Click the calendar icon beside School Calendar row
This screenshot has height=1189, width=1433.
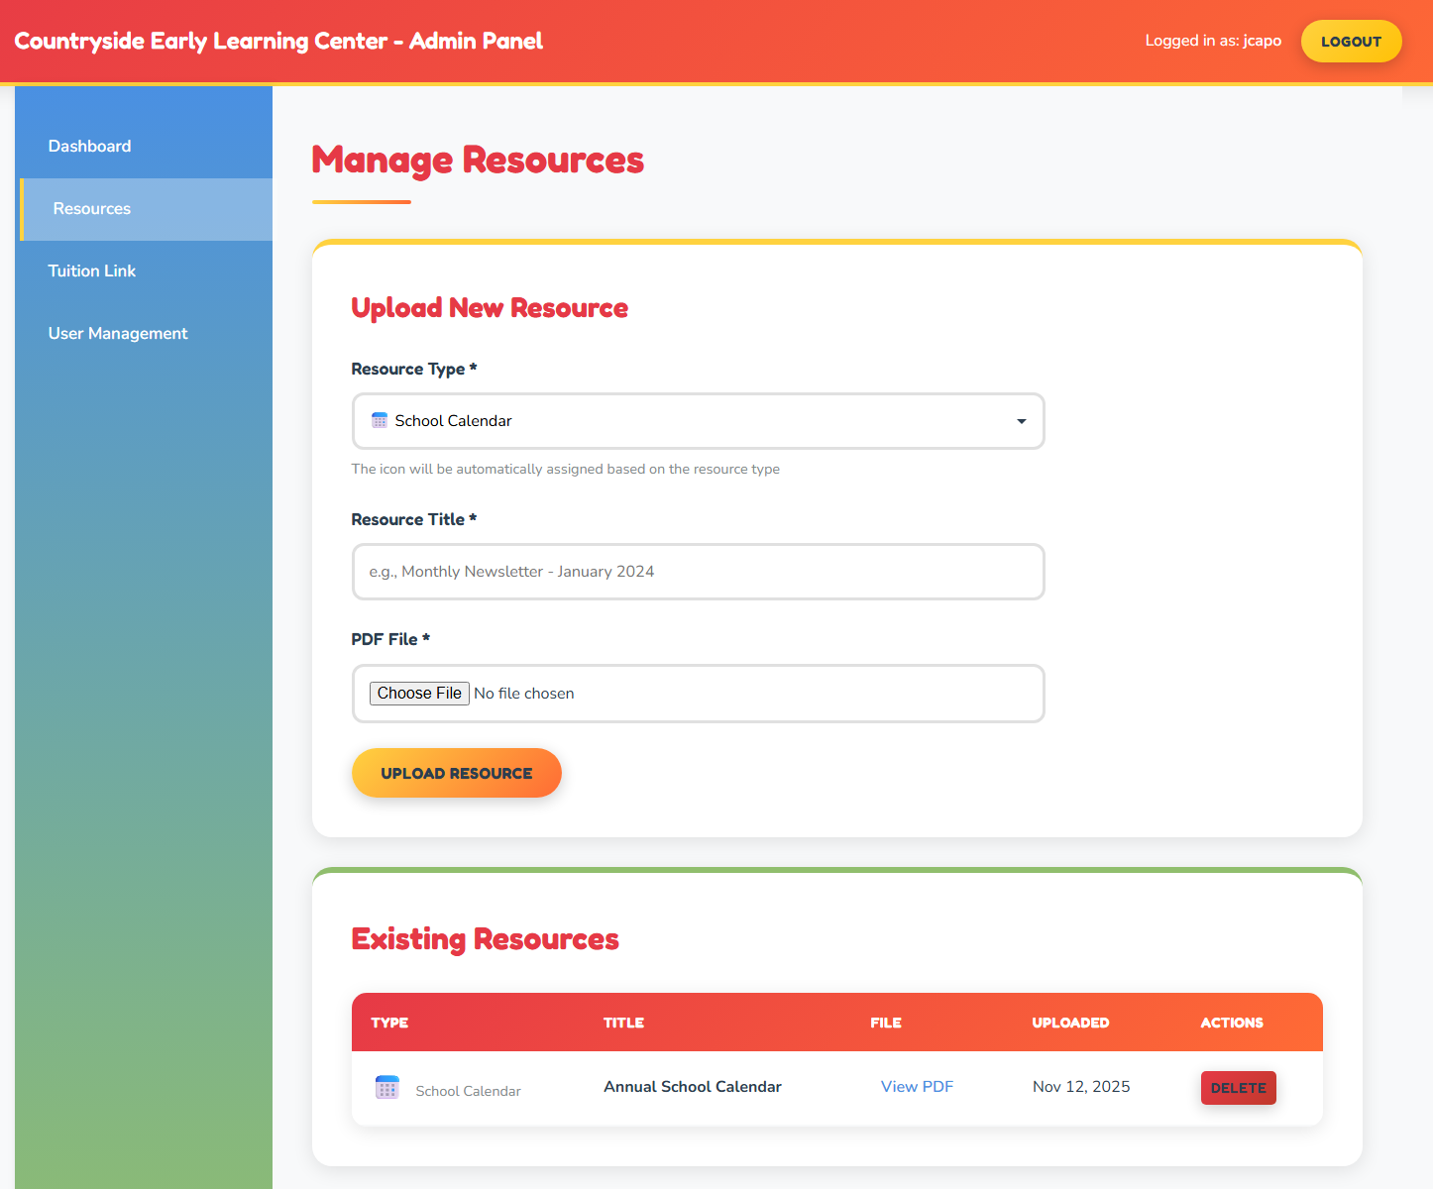386,1087
